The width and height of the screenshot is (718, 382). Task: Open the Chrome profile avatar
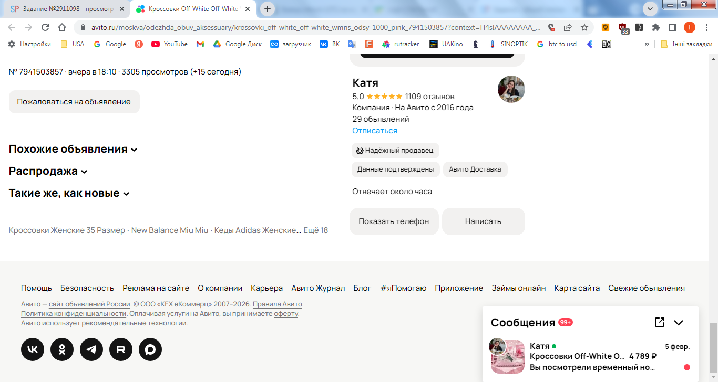[x=690, y=27]
